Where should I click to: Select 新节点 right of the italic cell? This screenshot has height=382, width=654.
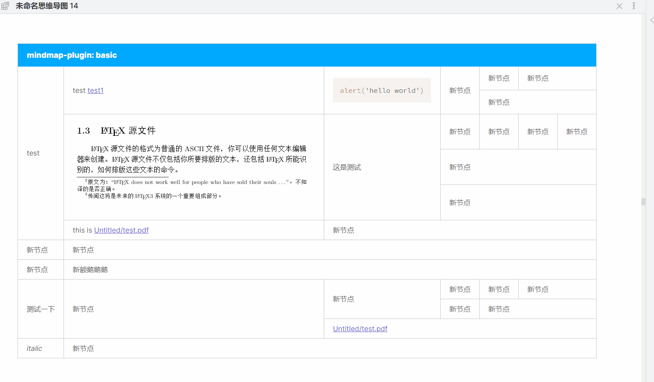pyautogui.click(x=330, y=349)
